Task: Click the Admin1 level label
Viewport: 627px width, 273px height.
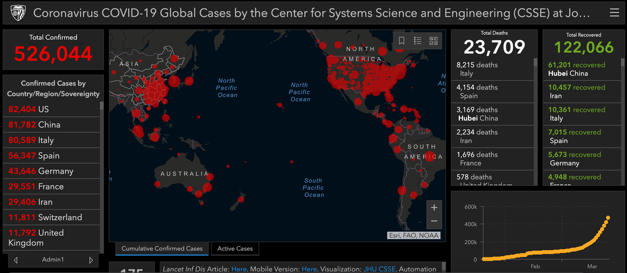Action: 53,260
